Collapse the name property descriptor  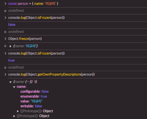pos(14,87)
